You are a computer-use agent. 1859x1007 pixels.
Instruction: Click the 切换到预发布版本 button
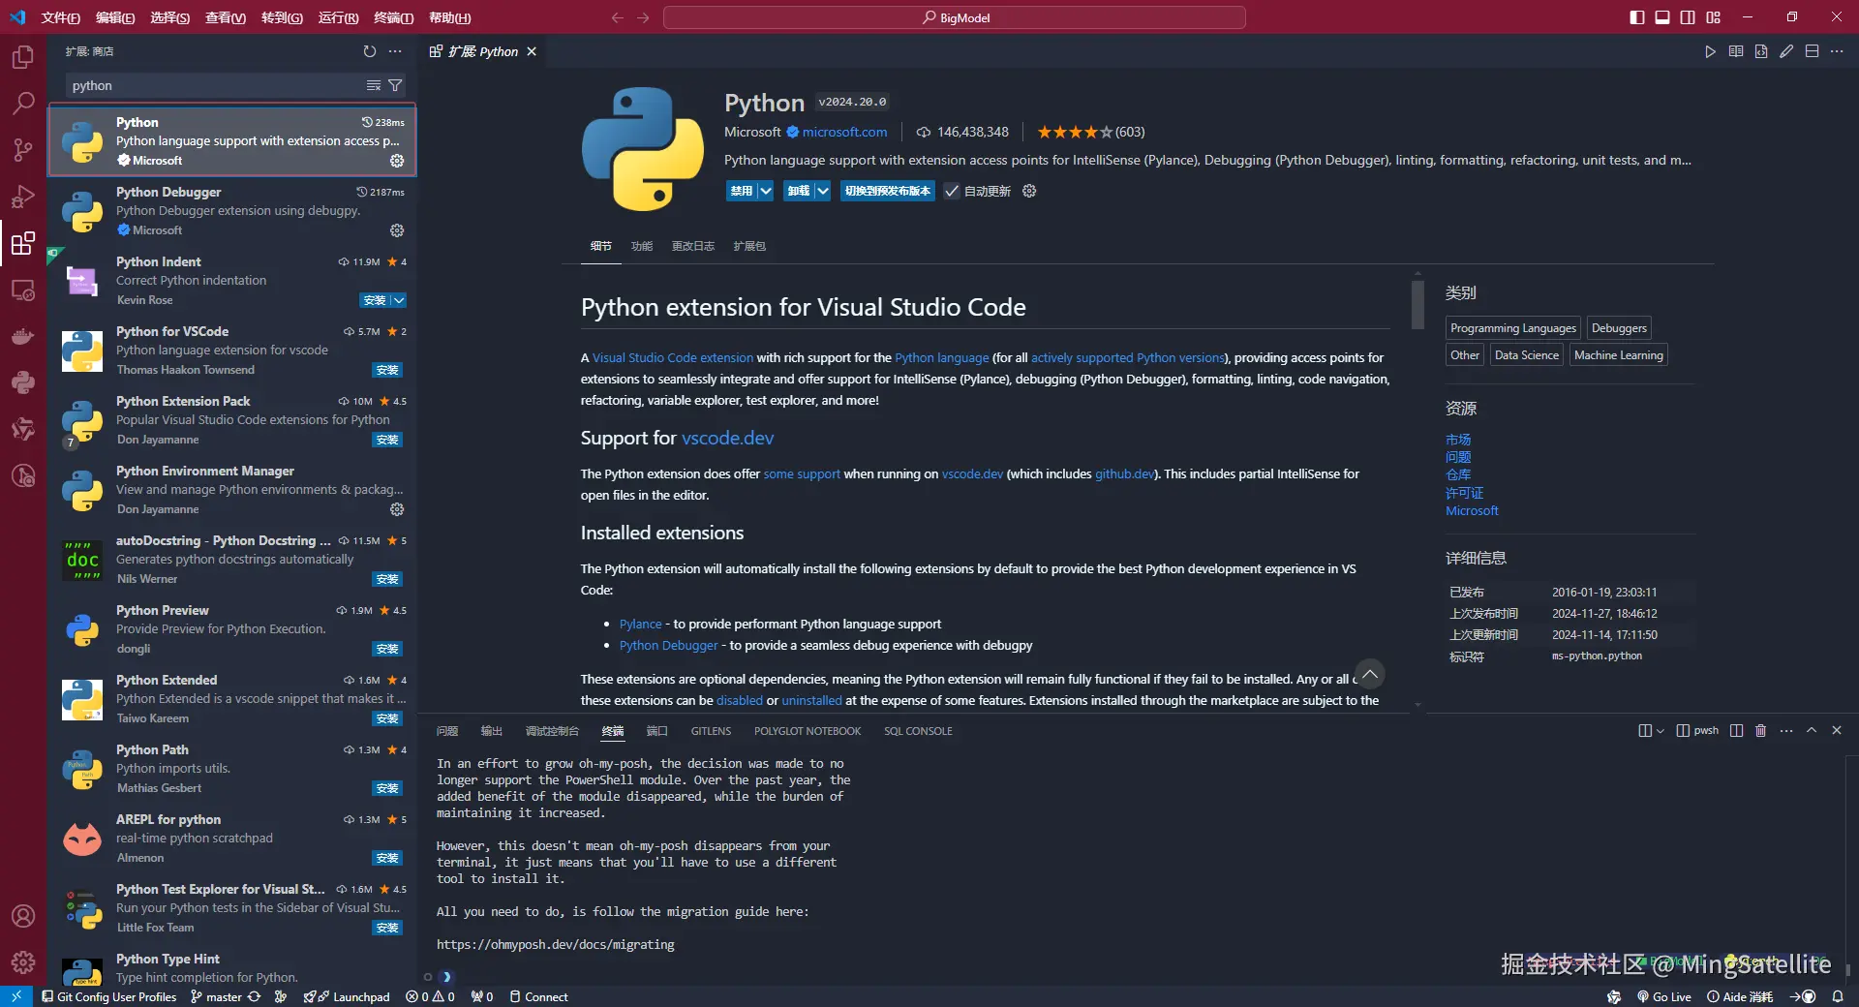click(x=888, y=191)
